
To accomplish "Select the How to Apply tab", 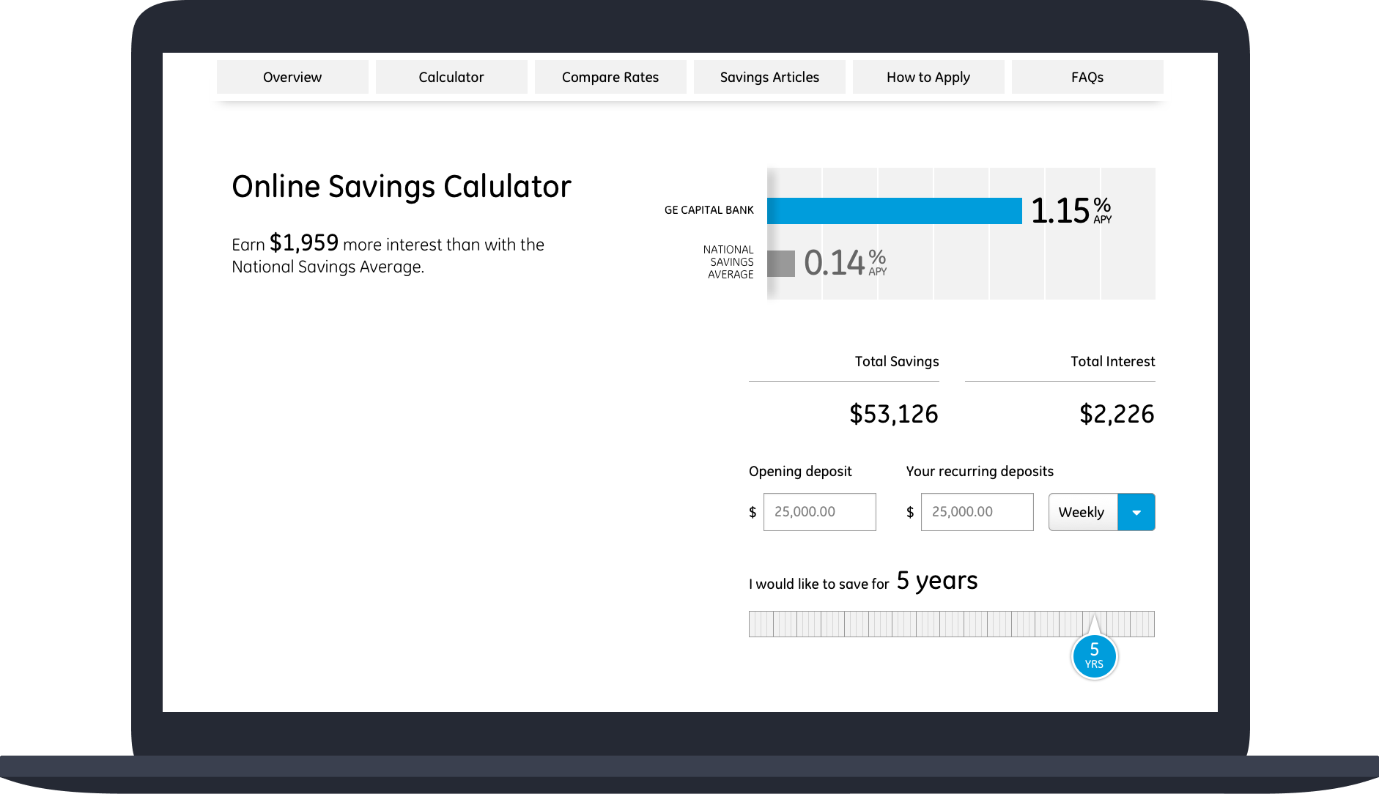I will pos(928,77).
